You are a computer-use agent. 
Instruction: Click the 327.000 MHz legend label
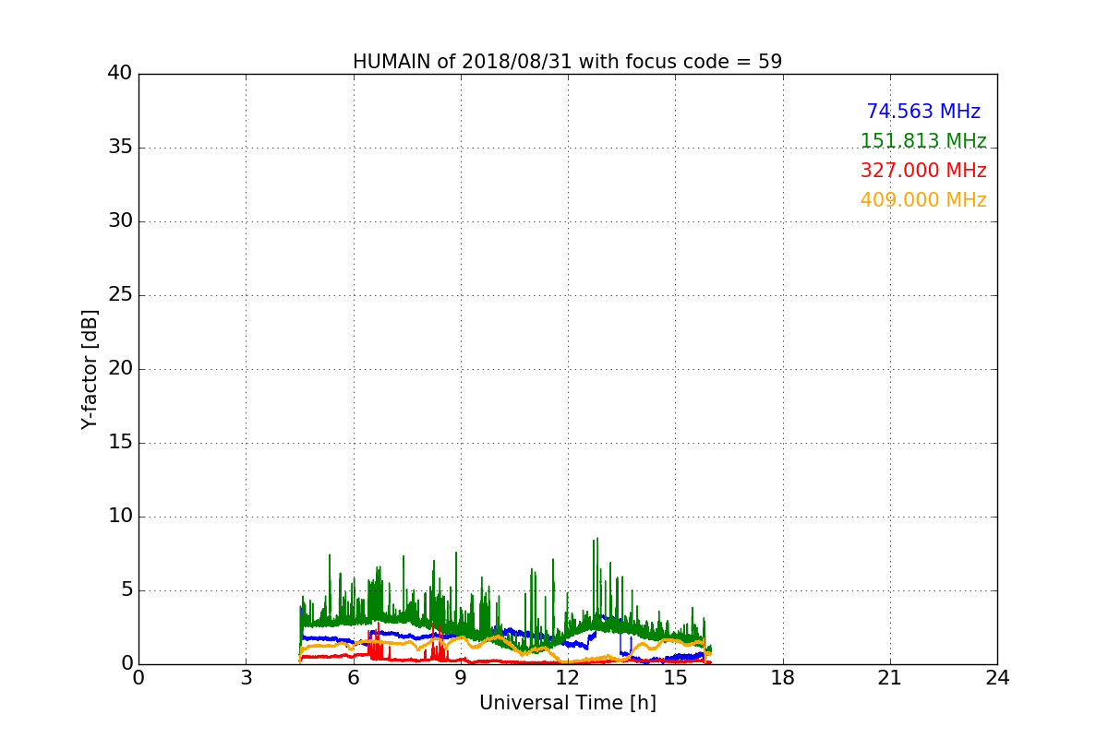(x=923, y=171)
